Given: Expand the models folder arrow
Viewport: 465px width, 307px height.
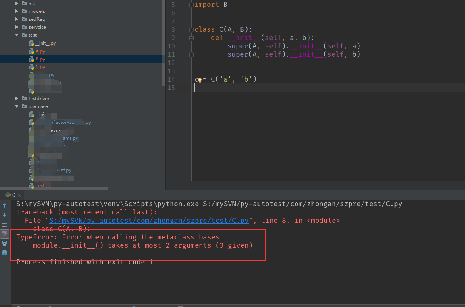Looking at the screenshot, I should click(17, 11).
